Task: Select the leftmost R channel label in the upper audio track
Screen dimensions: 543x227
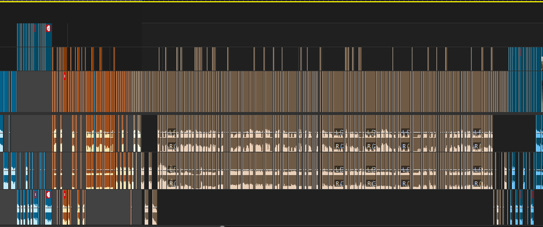Action: click(x=172, y=146)
